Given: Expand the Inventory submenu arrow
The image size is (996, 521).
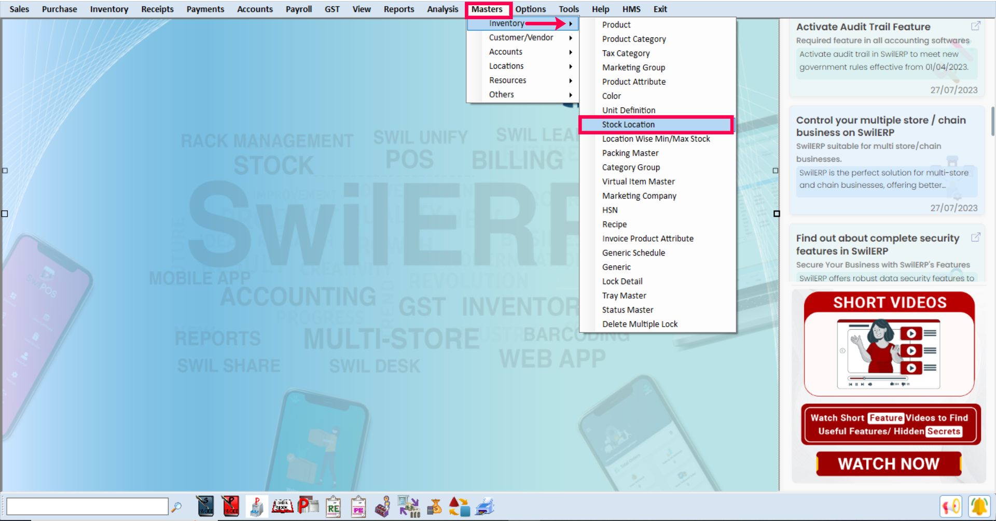Looking at the screenshot, I should (x=571, y=24).
